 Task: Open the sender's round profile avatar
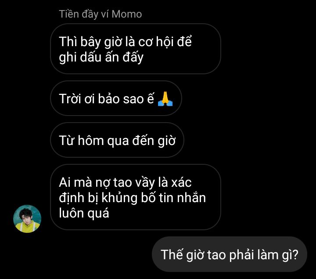[x=27, y=219]
